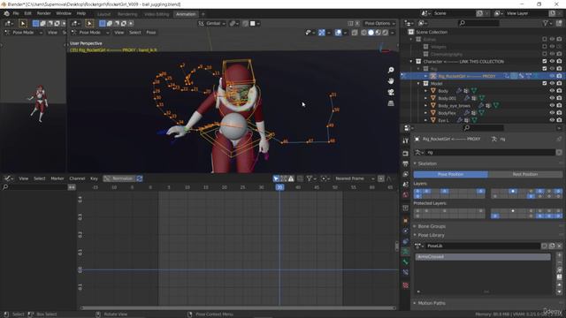This screenshot has width=566, height=318.
Task: Collapse the Character collection in the outliner
Action: click(411, 61)
